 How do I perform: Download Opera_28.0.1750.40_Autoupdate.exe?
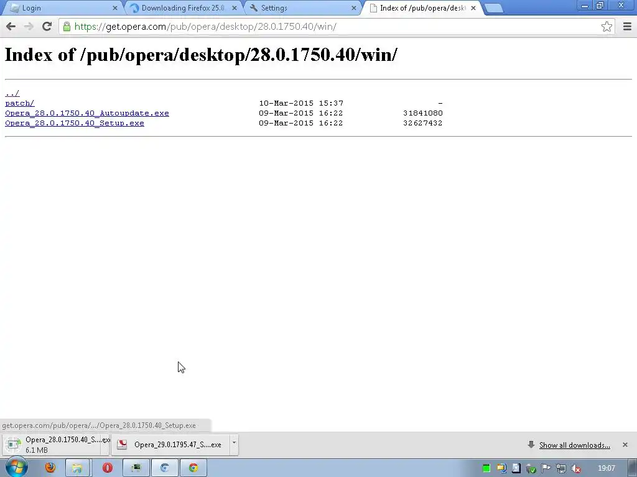coord(87,113)
